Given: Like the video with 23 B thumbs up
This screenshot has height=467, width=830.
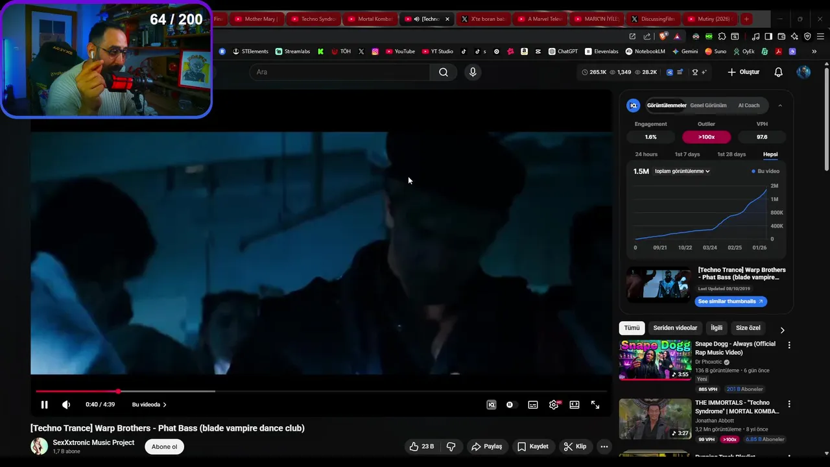Looking at the screenshot, I should click(421, 446).
